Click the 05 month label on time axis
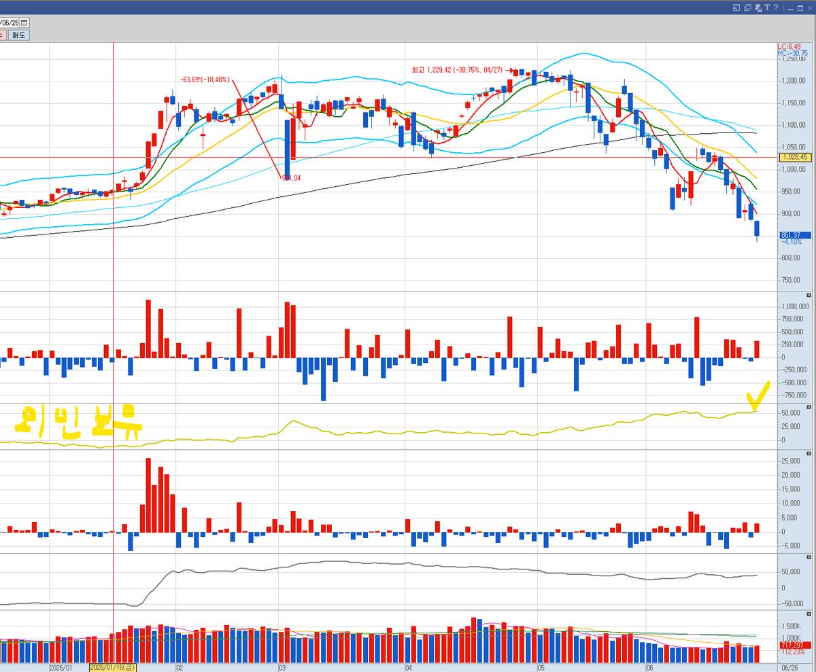This screenshot has height=672, width=816. 541,668
